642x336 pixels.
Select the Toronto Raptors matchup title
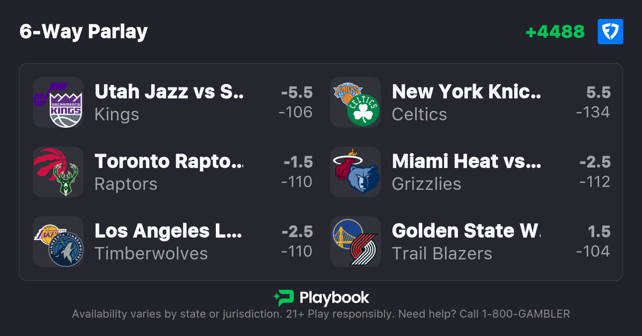tap(169, 162)
